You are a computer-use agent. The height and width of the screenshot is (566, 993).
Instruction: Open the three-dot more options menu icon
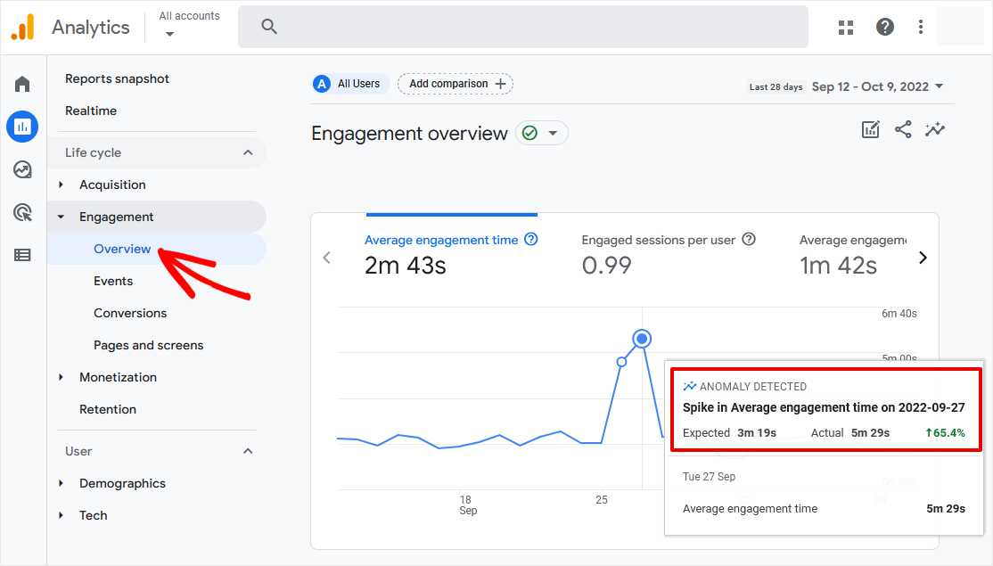click(x=920, y=27)
